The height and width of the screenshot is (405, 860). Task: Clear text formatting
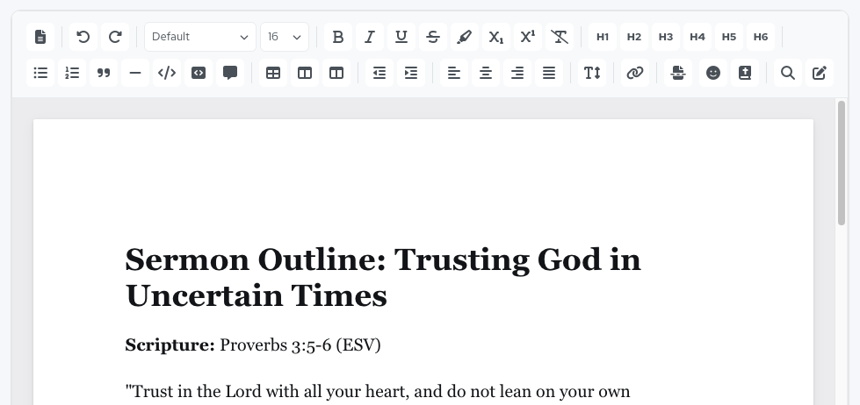560,37
